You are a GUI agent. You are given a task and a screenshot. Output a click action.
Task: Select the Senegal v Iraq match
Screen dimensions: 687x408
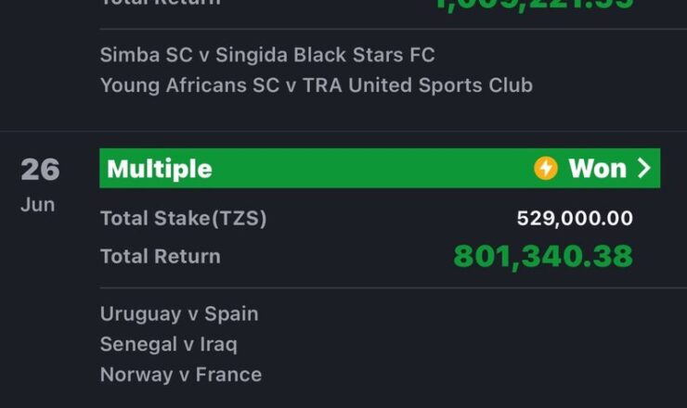coord(169,345)
